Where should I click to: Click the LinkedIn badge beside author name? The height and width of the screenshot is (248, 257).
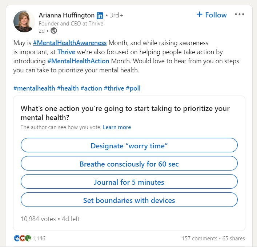100,16
